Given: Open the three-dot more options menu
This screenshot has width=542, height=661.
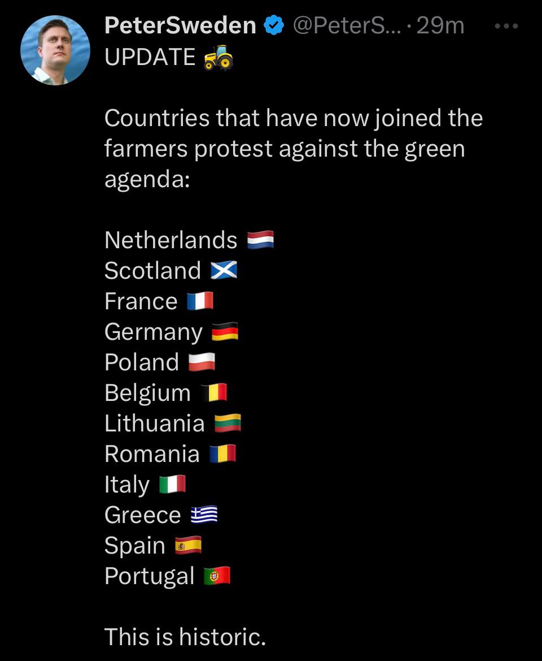Looking at the screenshot, I should pyautogui.click(x=506, y=25).
